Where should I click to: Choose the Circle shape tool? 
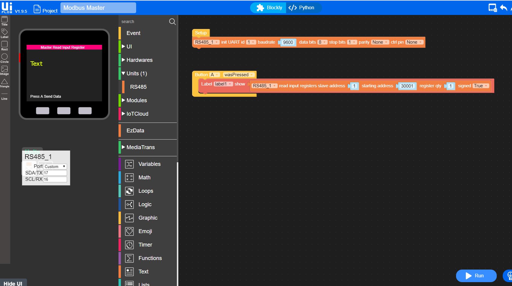coord(4,58)
